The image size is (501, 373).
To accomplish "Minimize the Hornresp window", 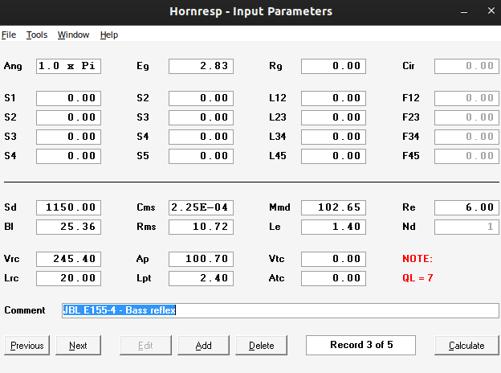I will (x=464, y=11).
